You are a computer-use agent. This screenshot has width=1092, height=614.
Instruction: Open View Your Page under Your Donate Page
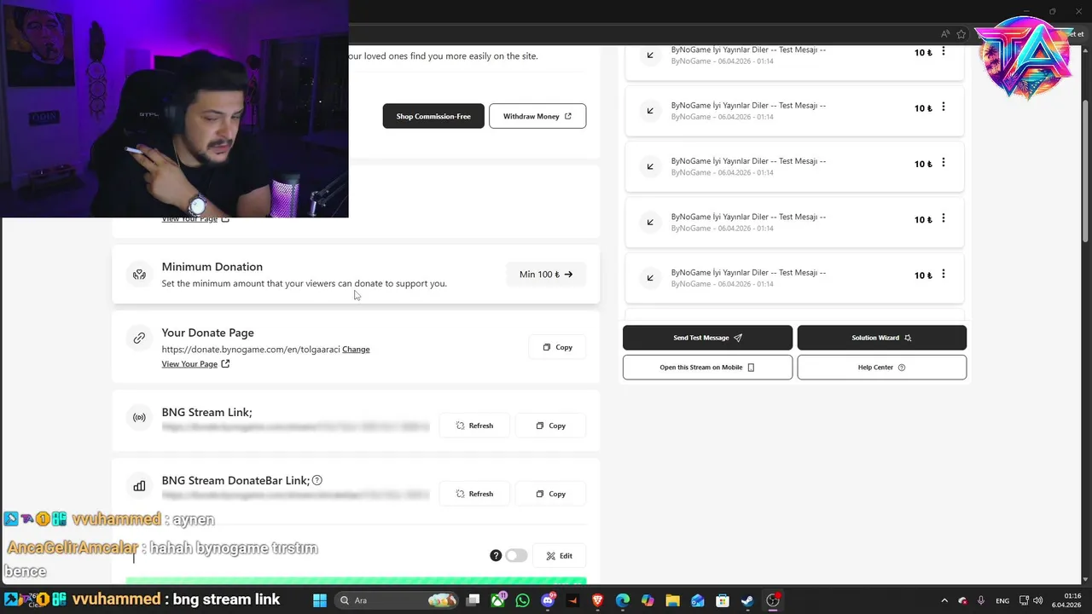click(195, 364)
